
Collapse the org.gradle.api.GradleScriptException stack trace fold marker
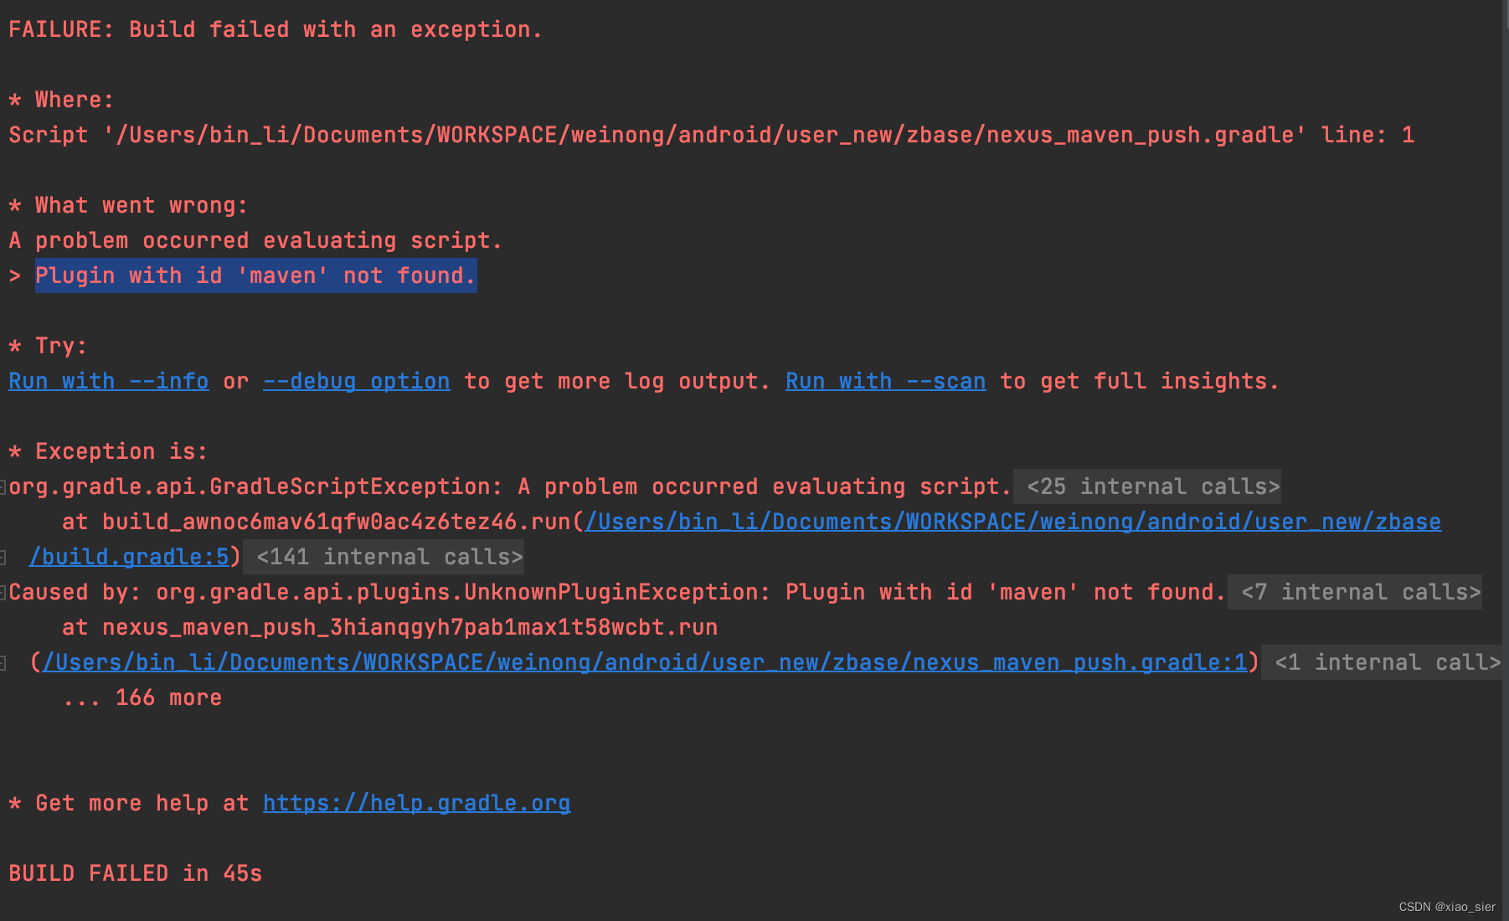[x=4, y=486]
